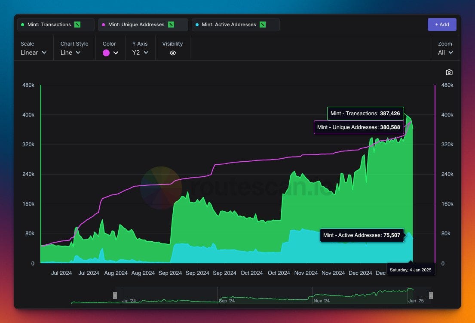
Task: Open the Chart Style Line dropdown
Action: point(70,52)
